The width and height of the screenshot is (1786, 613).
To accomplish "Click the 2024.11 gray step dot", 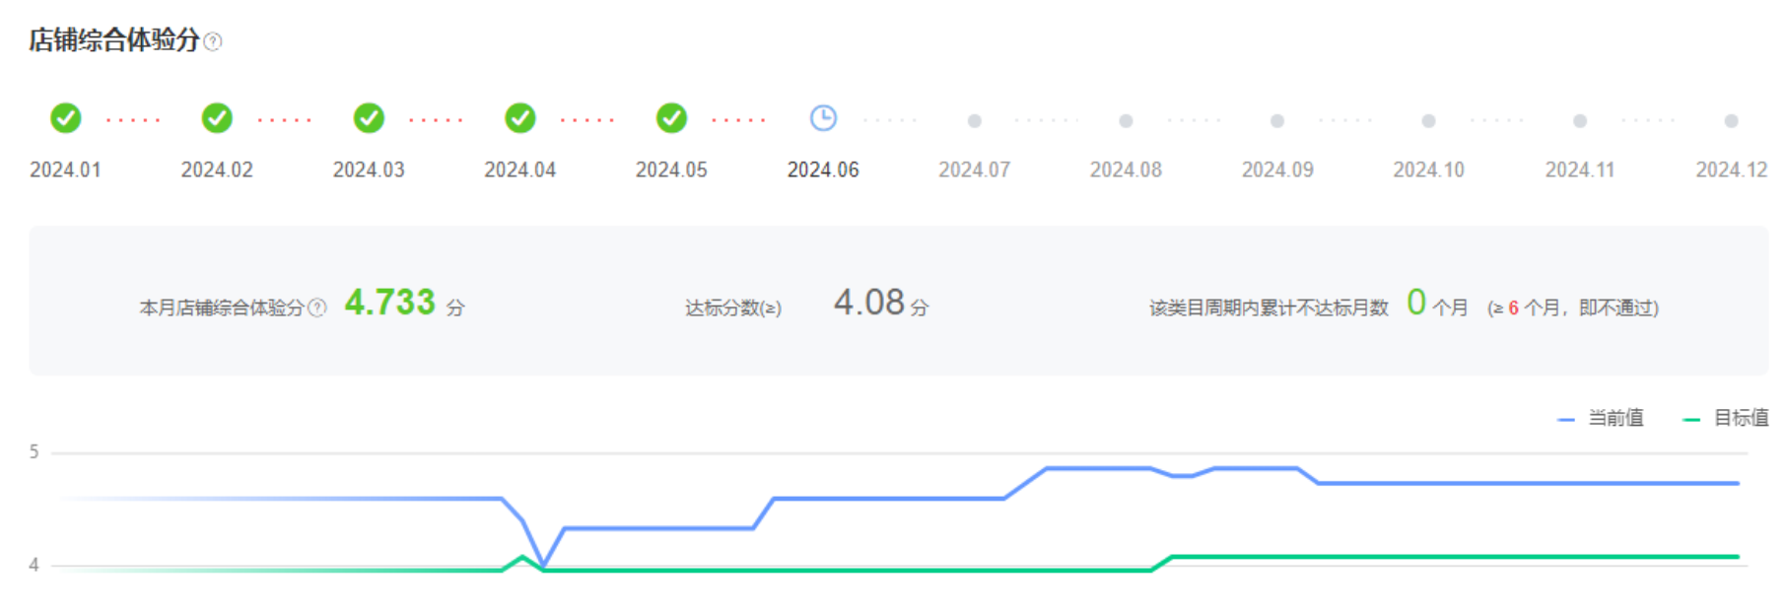I will pyautogui.click(x=1580, y=121).
